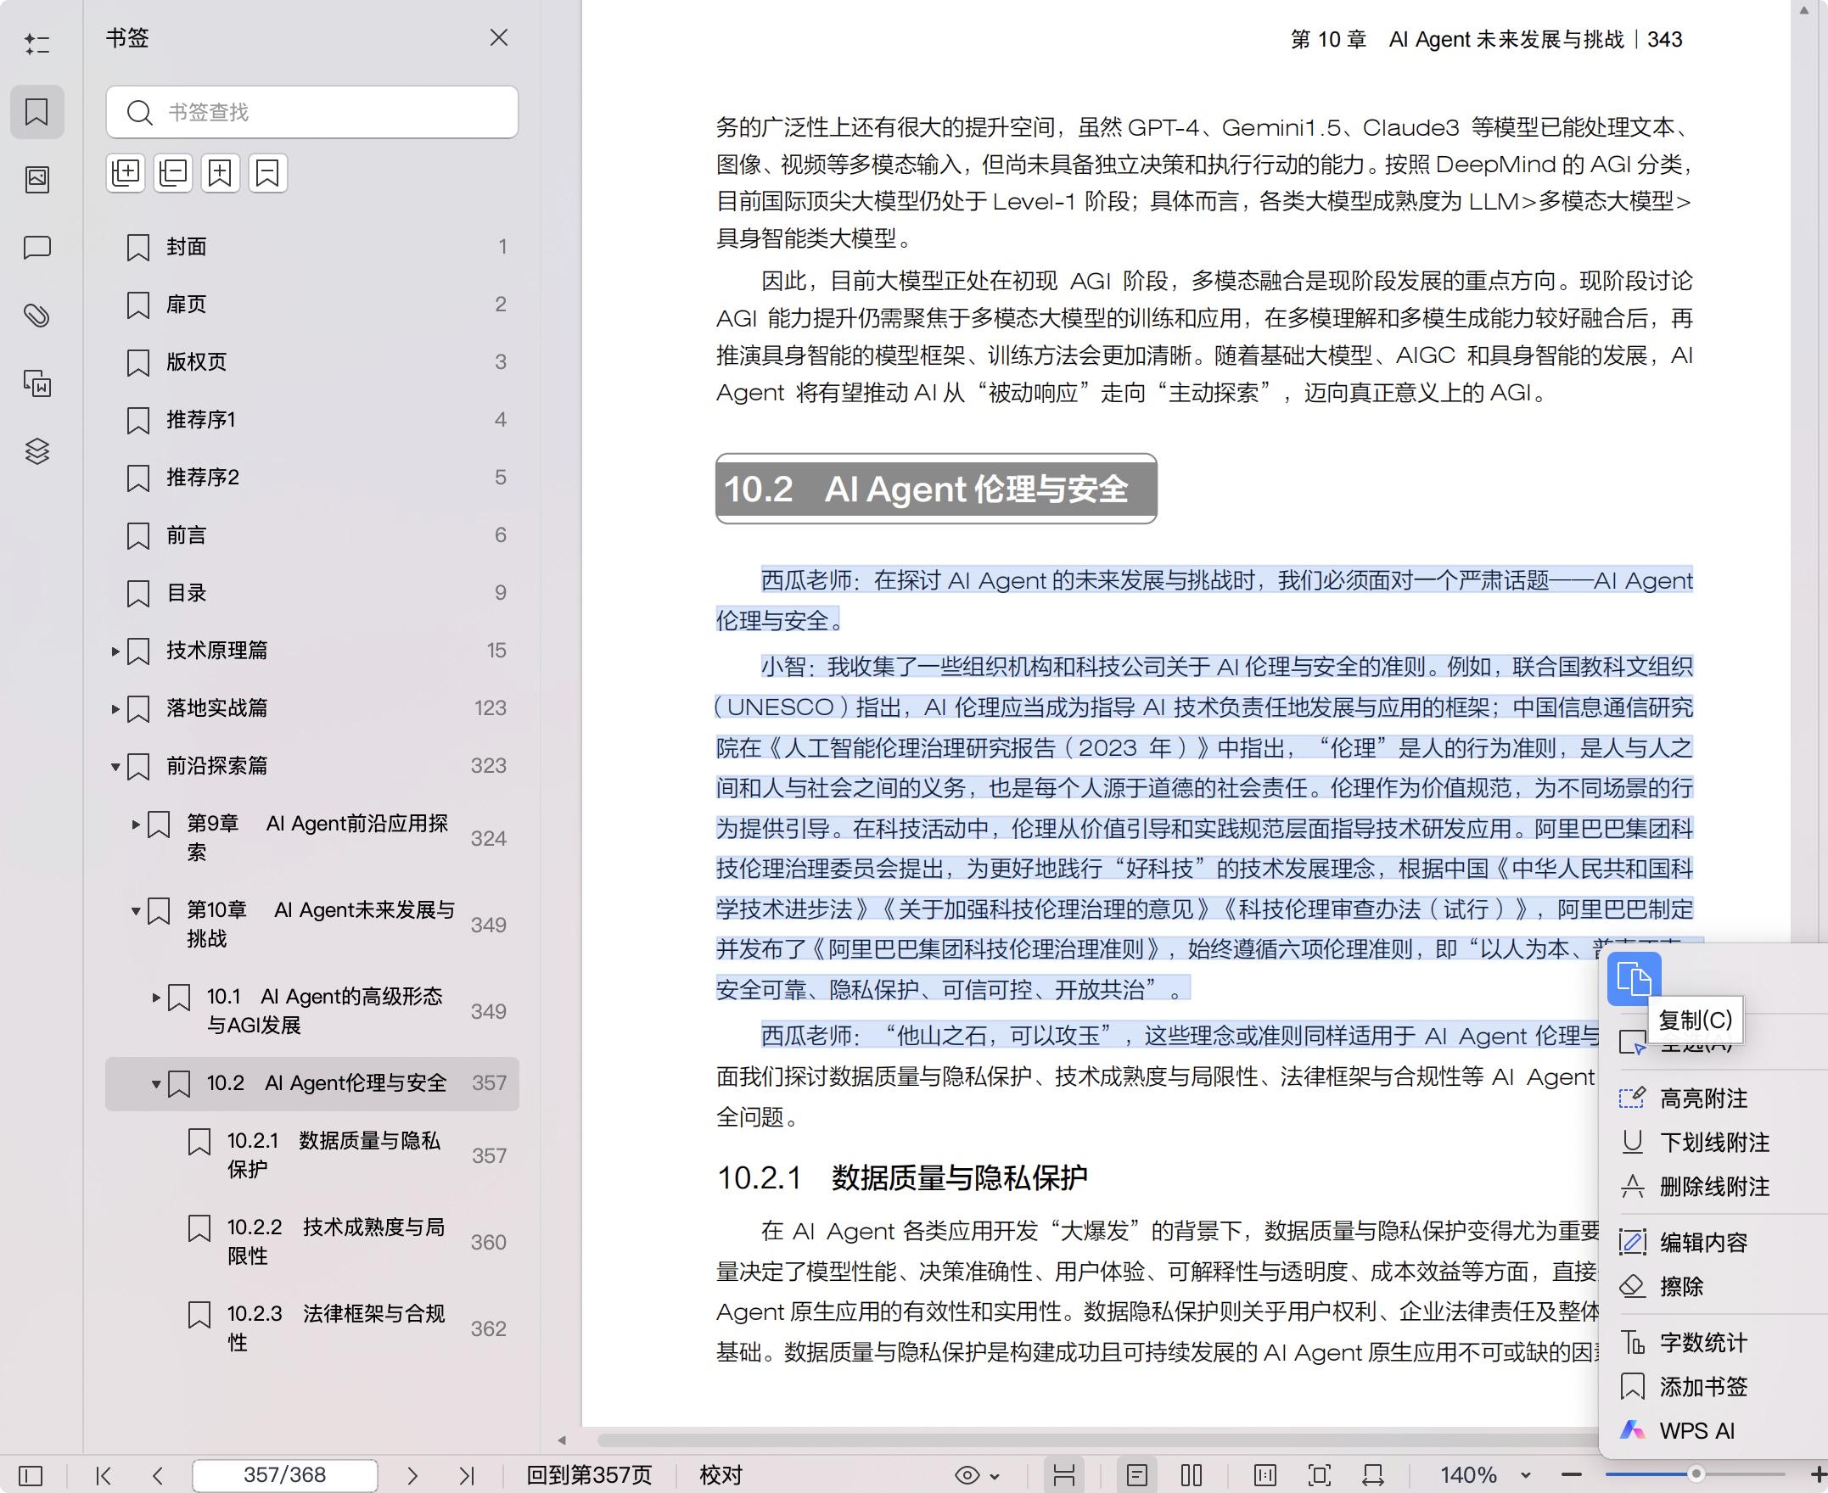This screenshot has height=1493, width=1828.
Task: Open 封面 bookmark
Action: pyautogui.click(x=312, y=247)
